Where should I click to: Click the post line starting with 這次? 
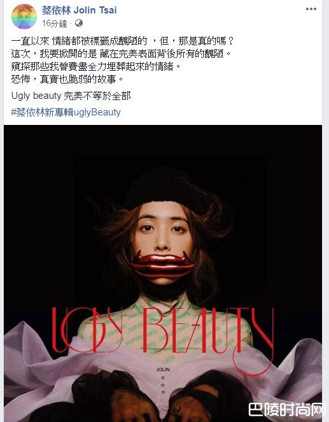tap(121, 54)
